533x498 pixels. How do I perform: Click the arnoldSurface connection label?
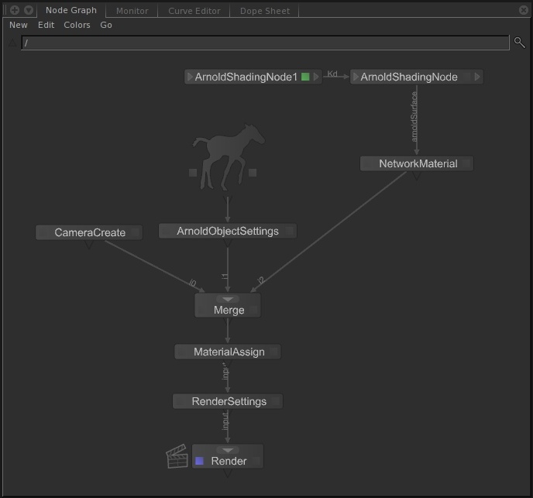[414, 117]
